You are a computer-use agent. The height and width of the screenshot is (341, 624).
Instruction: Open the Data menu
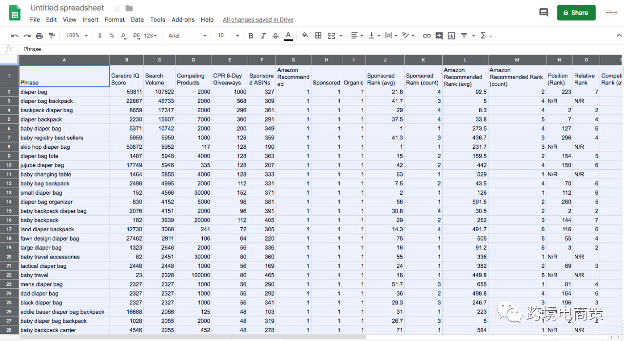(x=137, y=20)
